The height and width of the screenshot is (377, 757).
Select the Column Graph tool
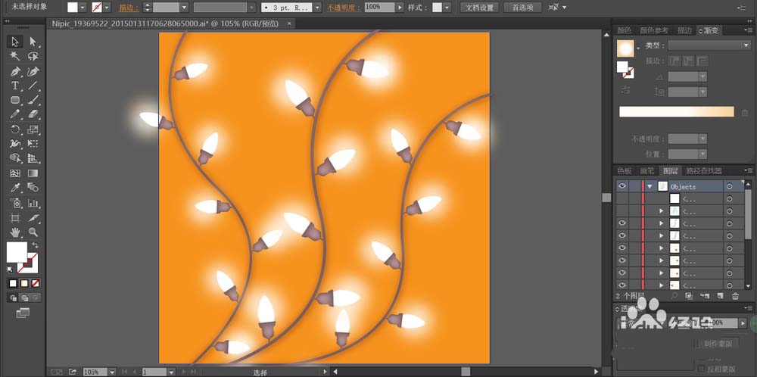point(33,203)
